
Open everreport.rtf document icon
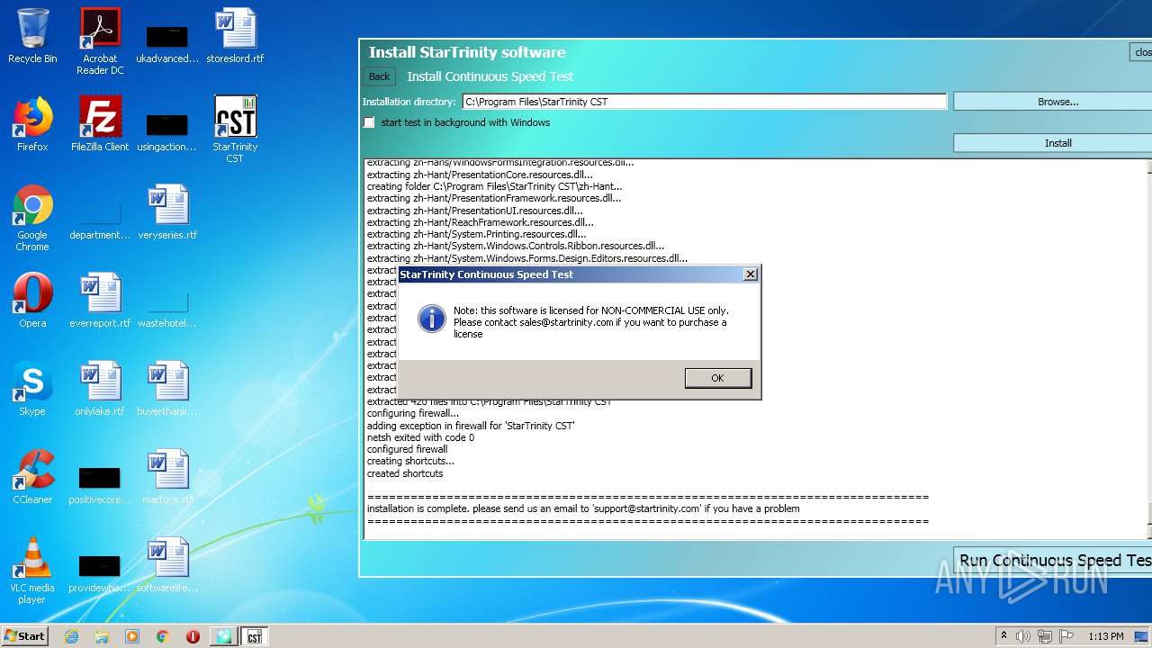coord(100,301)
